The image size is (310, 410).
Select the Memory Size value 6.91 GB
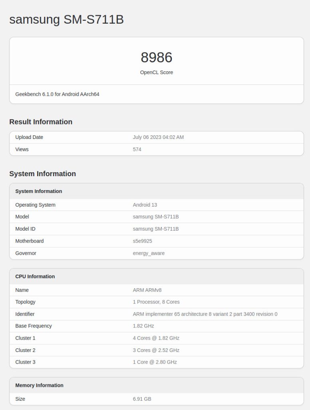[142, 399]
